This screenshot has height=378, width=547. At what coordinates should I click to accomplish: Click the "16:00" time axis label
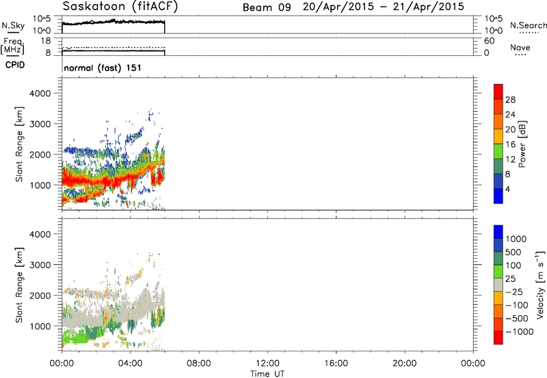pyautogui.click(x=336, y=364)
